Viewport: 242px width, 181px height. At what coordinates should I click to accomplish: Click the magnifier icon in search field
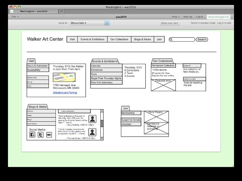(x=171, y=39)
